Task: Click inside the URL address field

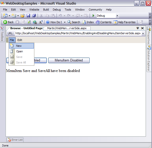Action: click(x=76, y=33)
